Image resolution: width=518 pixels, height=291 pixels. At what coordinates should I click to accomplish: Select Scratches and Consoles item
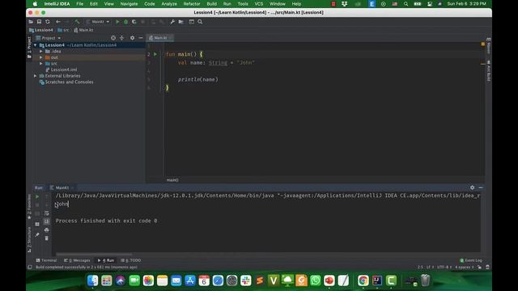click(66, 82)
